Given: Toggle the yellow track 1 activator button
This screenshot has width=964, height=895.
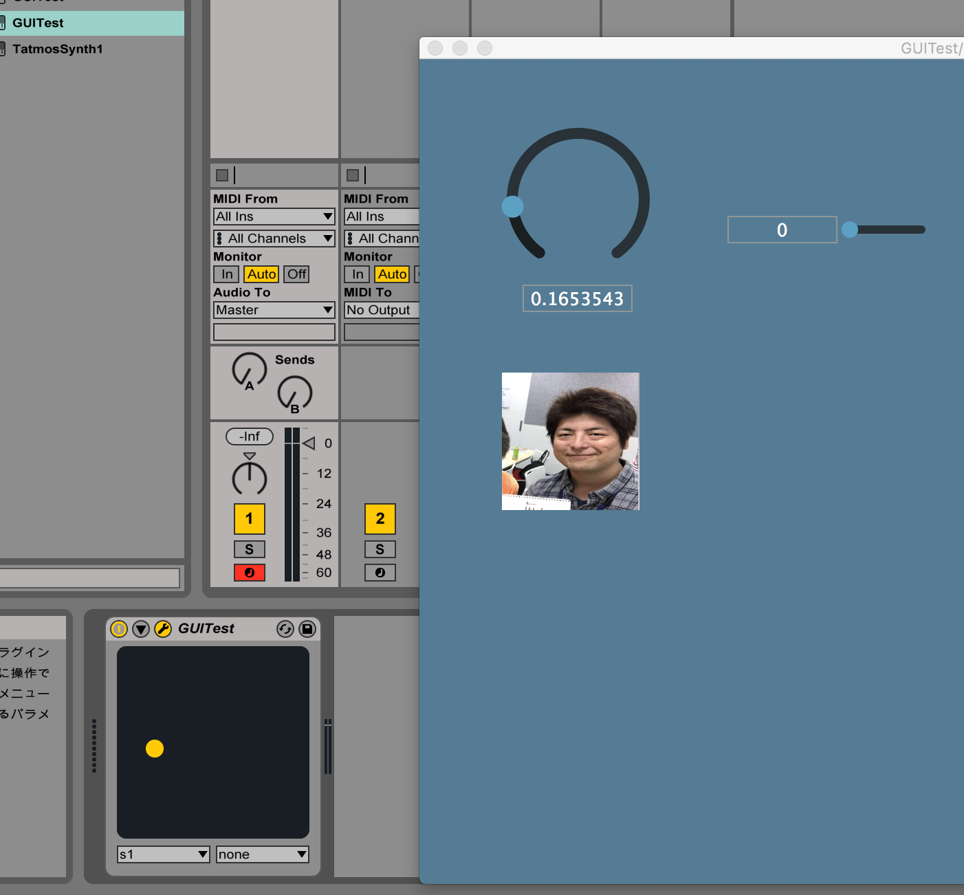Looking at the screenshot, I should tap(249, 519).
